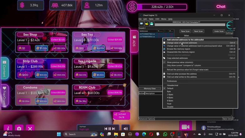Click the large dollar coin goal icon
The image size is (245, 138).
(132, 7)
